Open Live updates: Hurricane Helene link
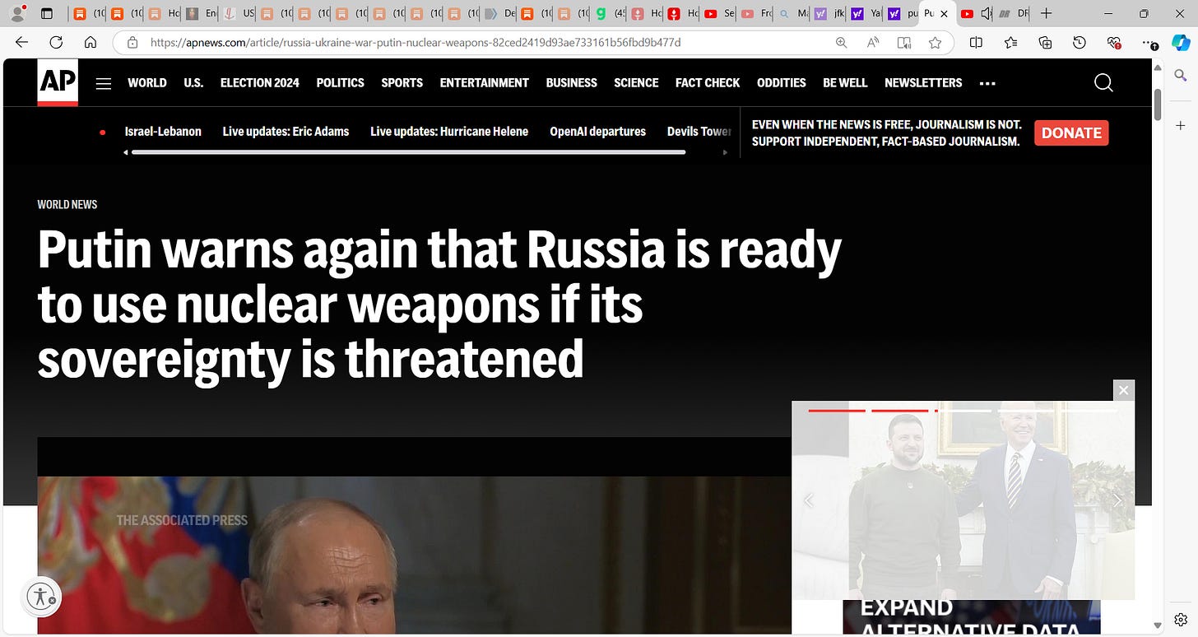 (449, 132)
